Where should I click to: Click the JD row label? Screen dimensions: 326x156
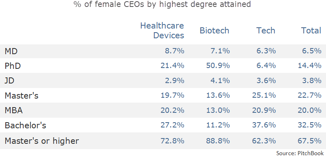tap(9, 81)
